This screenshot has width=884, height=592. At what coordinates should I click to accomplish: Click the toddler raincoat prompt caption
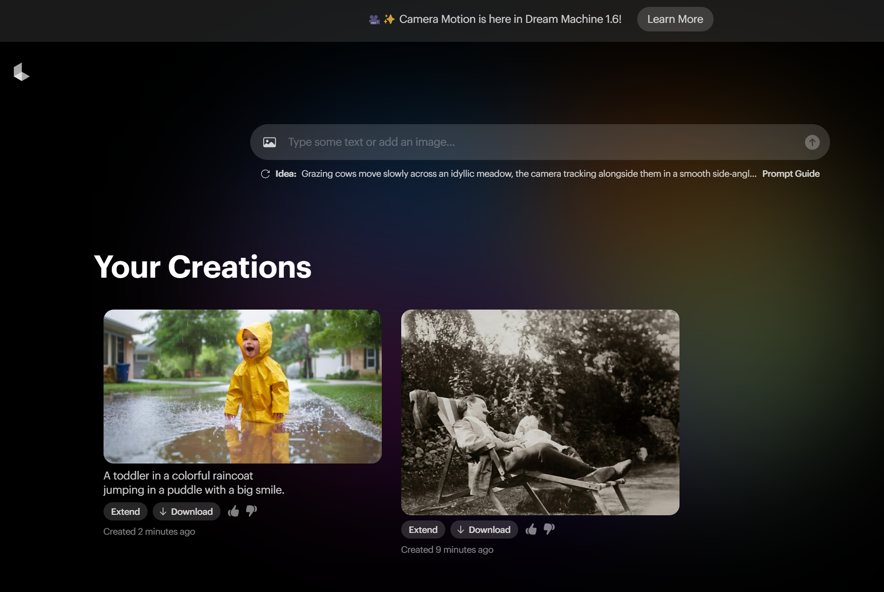194,482
